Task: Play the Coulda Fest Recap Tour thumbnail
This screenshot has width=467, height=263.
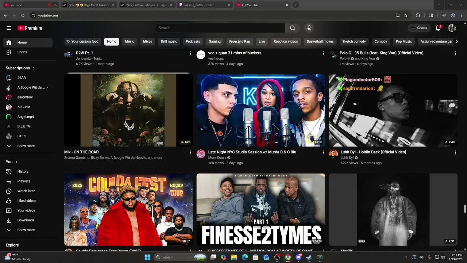Action: (128, 210)
